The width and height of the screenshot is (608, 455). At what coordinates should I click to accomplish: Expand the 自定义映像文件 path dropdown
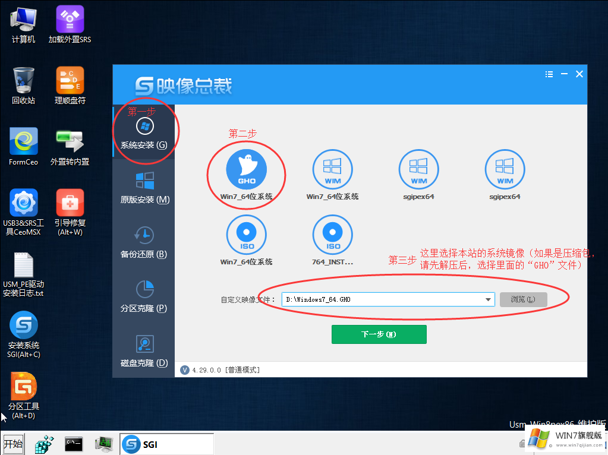click(489, 299)
